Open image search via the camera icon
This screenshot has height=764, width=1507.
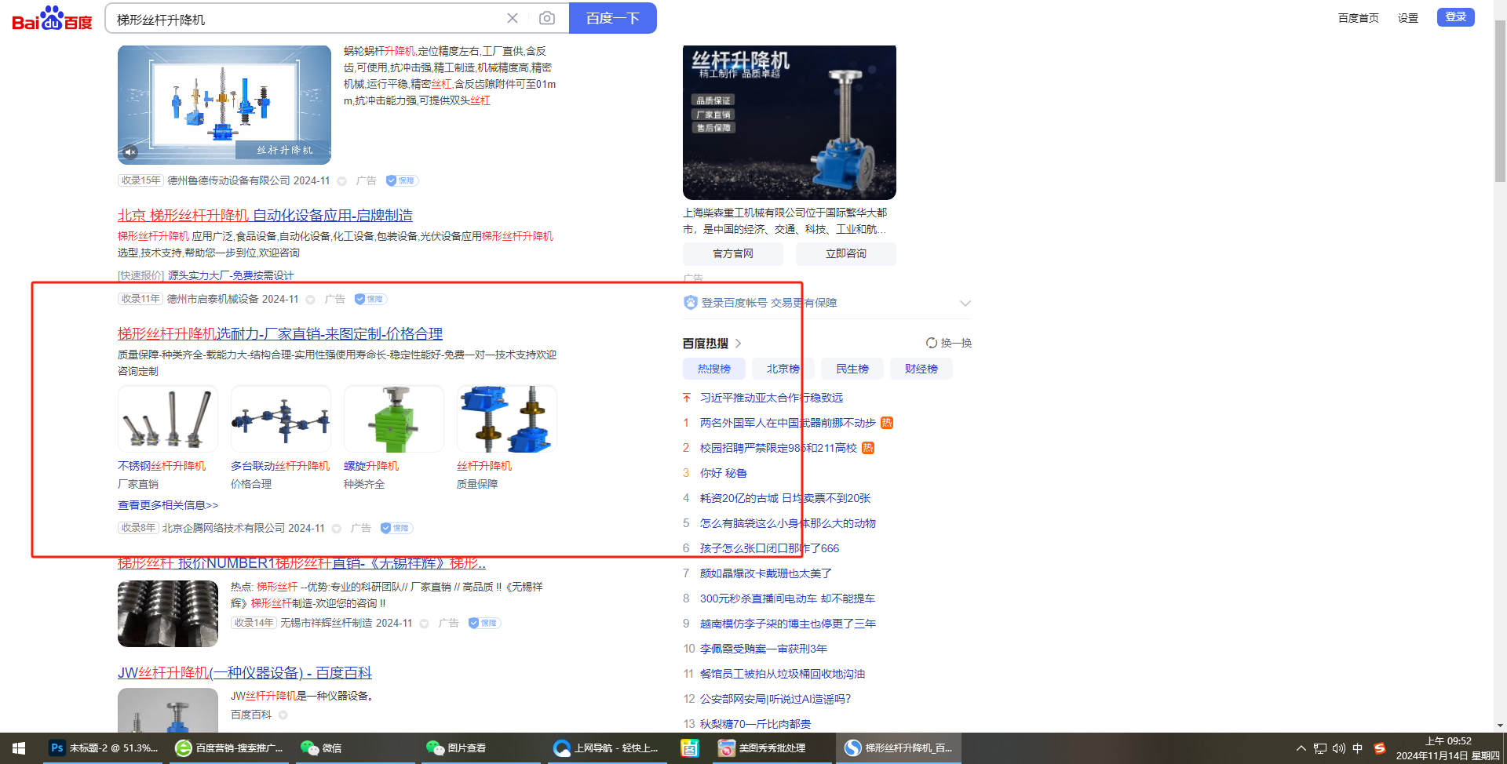pos(547,18)
